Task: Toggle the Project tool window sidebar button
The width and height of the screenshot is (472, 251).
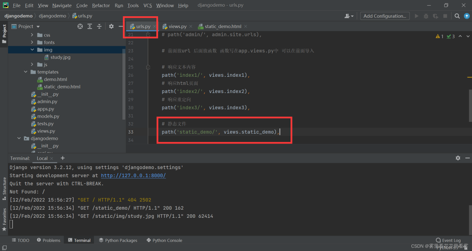Action: point(4,33)
